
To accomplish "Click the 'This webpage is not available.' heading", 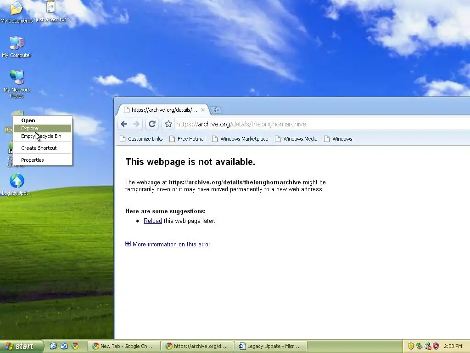I will (x=190, y=162).
